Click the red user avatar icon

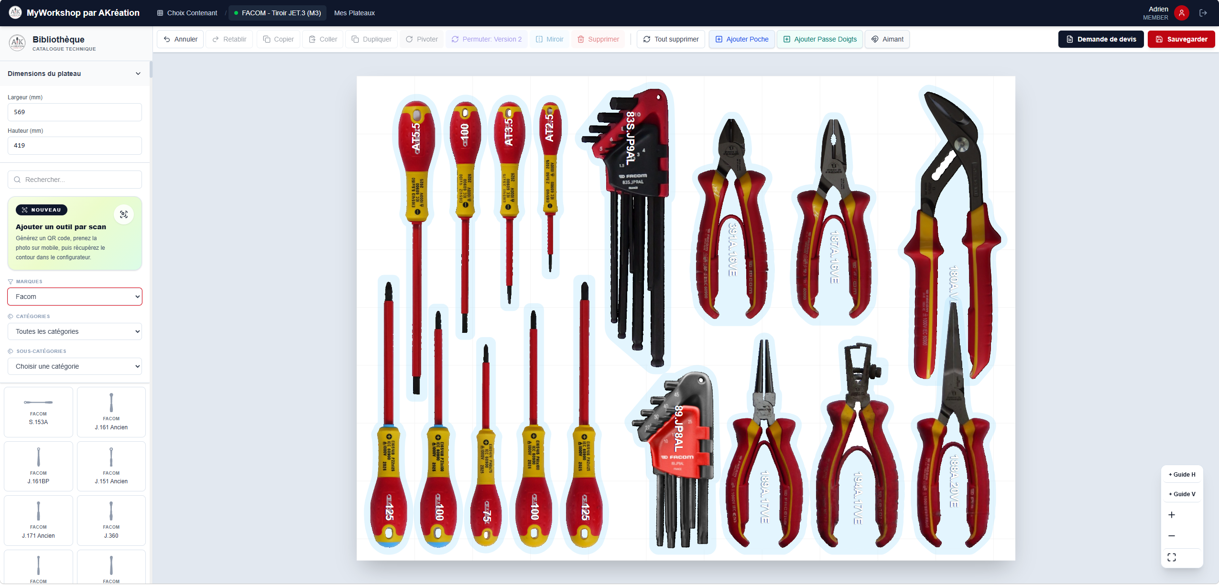coord(1182,13)
